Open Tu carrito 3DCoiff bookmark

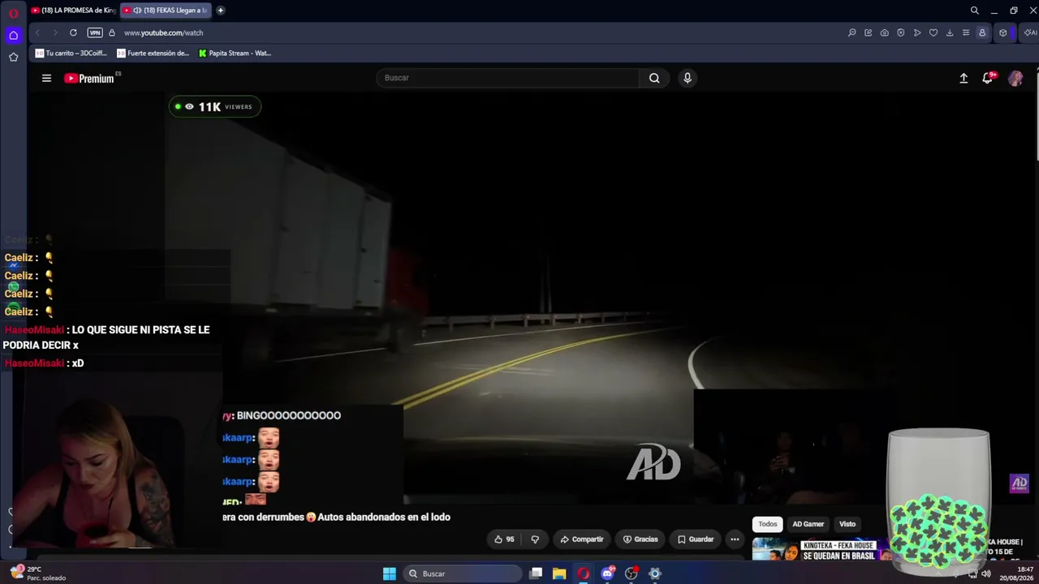pyautogui.click(x=71, y=54)
